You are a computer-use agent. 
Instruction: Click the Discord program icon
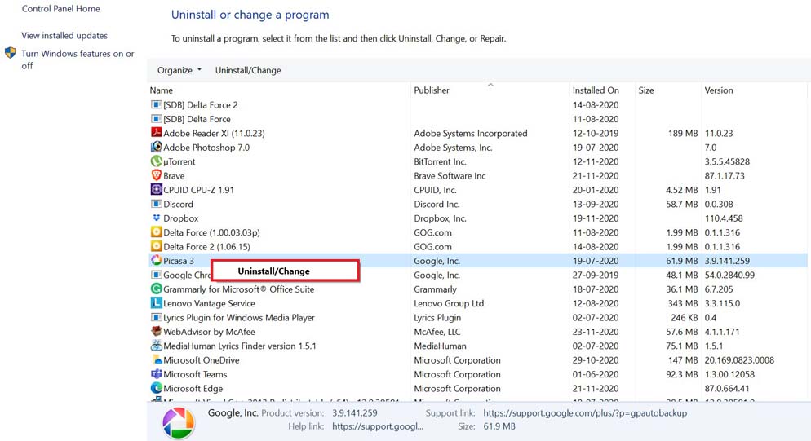[x=156, y=204]
